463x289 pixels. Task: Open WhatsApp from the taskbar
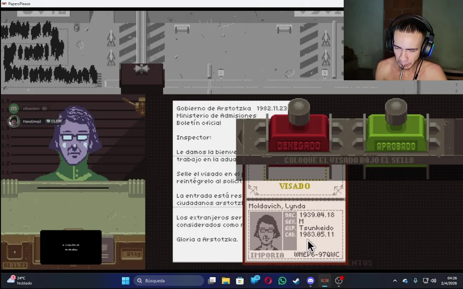(282, 281)
